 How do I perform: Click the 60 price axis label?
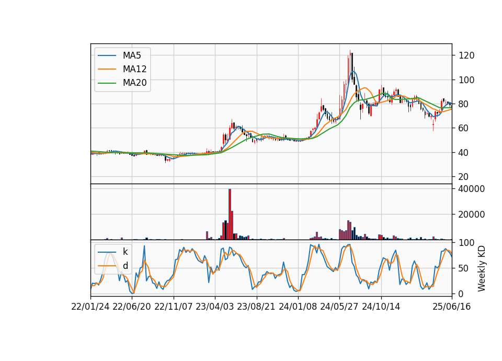(x=464, y=129)
